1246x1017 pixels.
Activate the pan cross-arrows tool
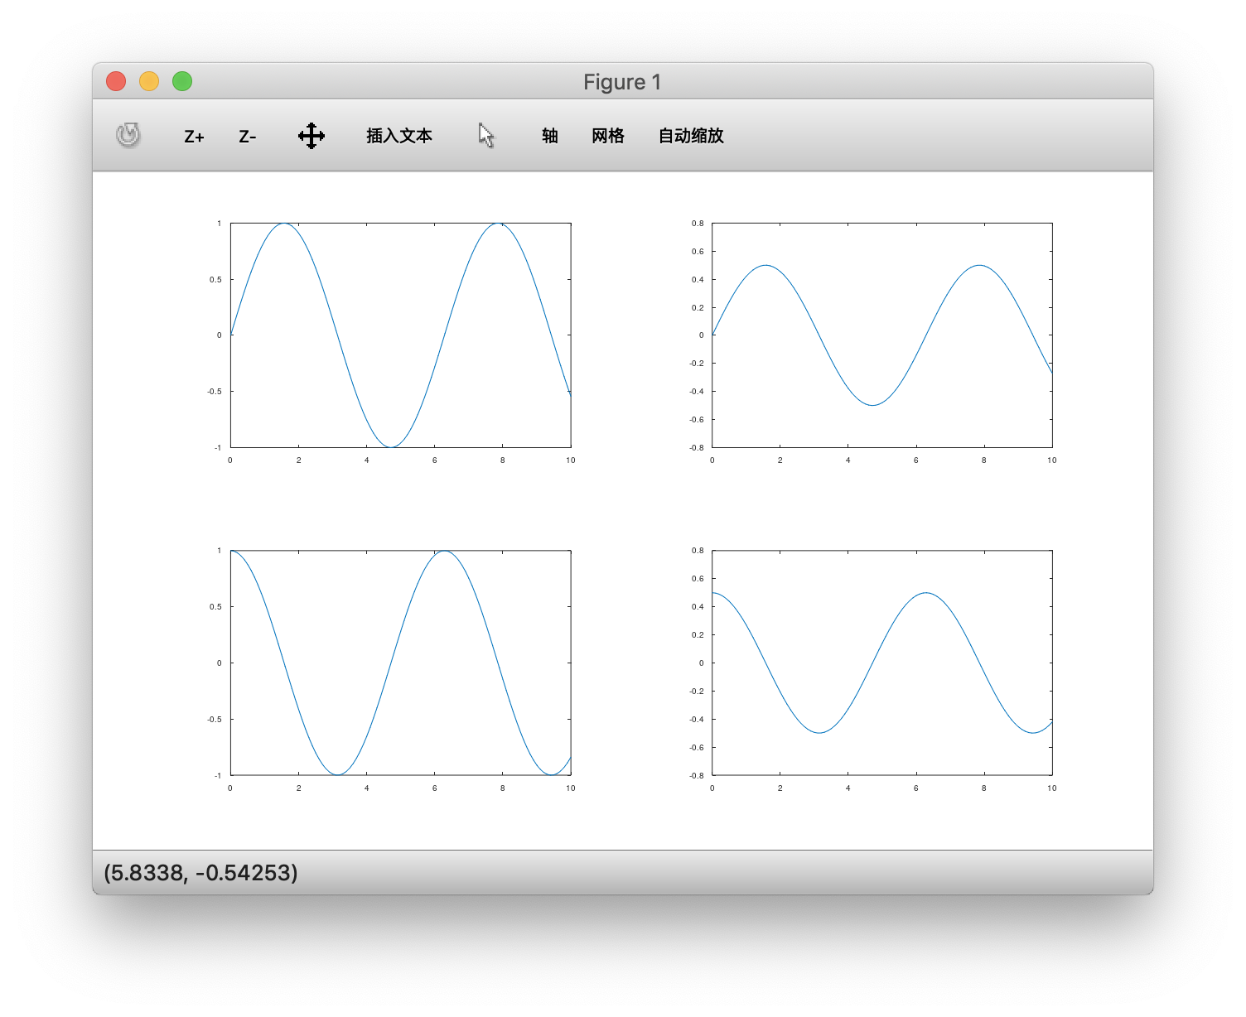click(311, 136)
